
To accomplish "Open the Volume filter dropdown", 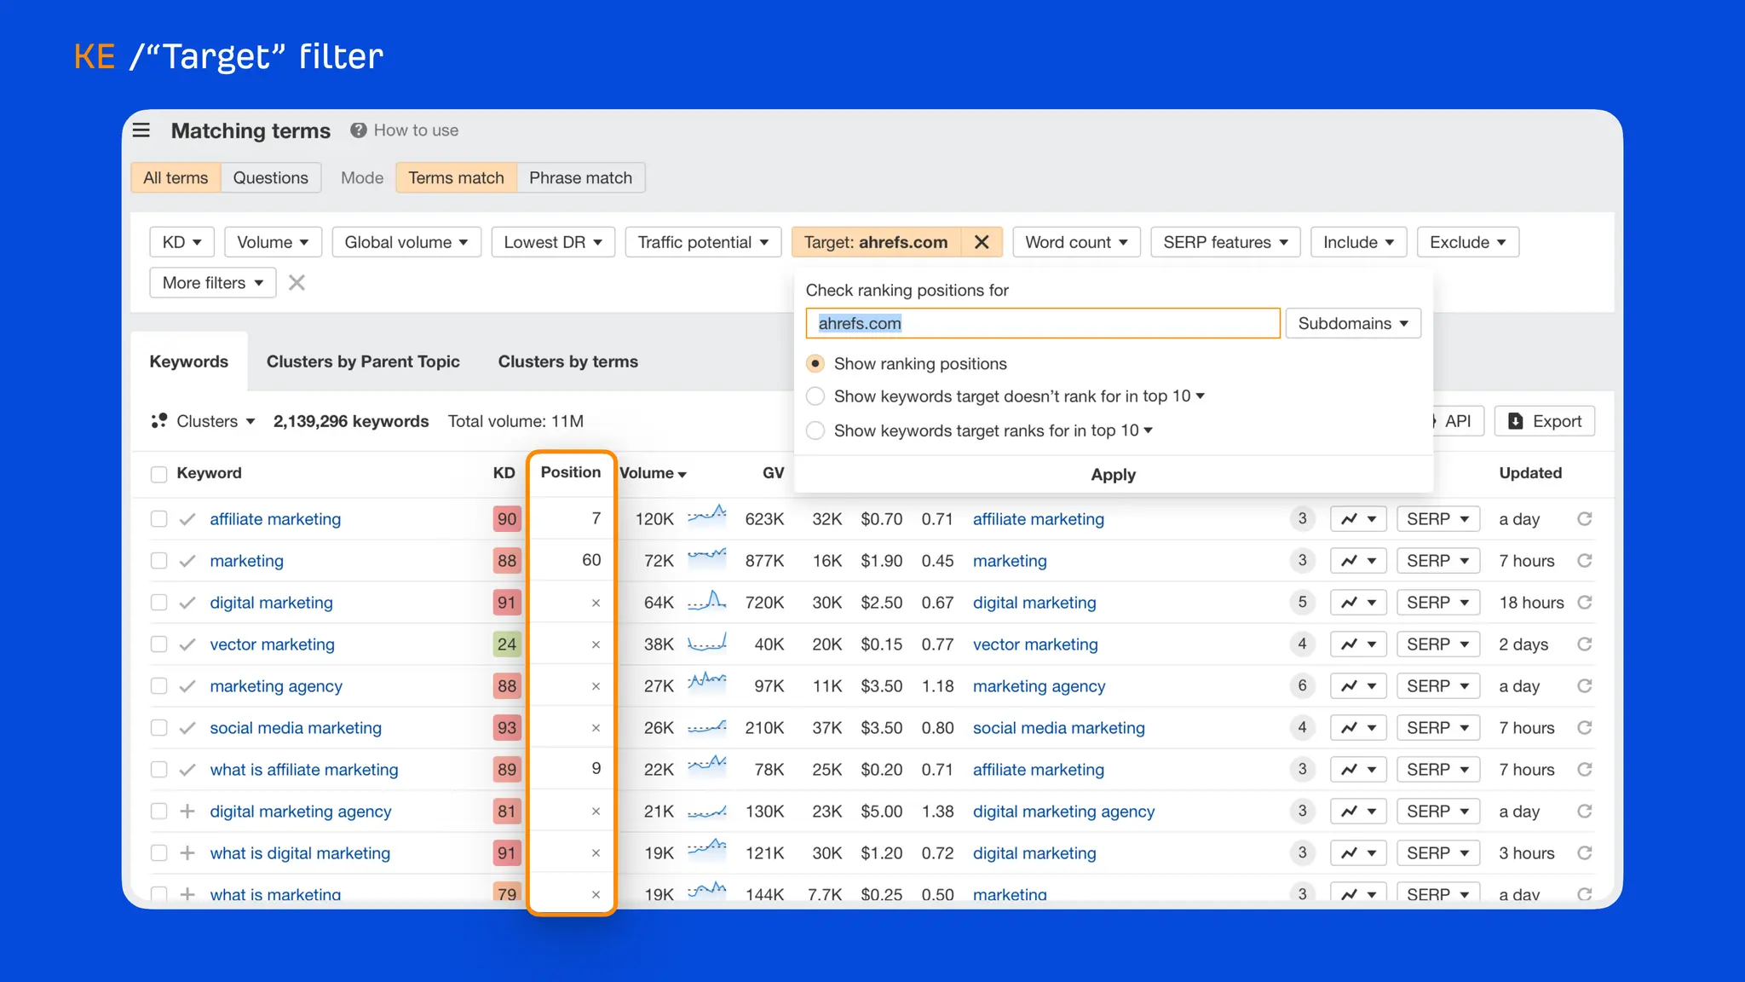I will (x=273, y=242).
